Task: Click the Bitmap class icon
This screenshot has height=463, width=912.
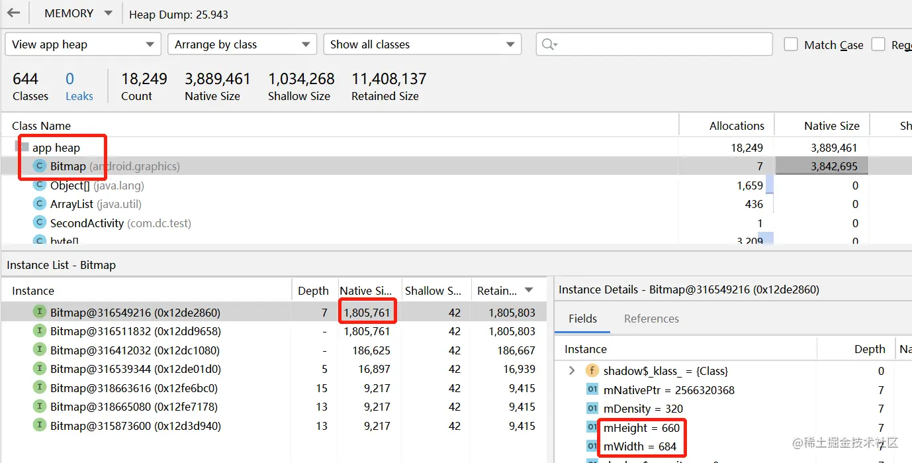Action: pyautogui.click(x=39, y=166)
